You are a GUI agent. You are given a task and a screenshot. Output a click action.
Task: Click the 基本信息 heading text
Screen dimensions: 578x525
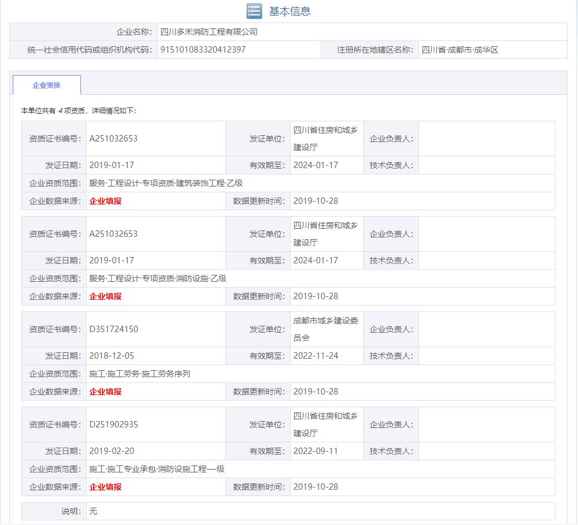coord(290,11)
